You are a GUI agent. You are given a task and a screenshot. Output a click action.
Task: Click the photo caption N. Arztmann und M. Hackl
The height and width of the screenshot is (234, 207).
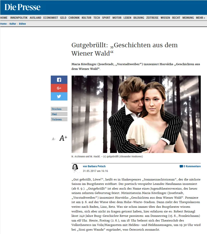[107, 156]
